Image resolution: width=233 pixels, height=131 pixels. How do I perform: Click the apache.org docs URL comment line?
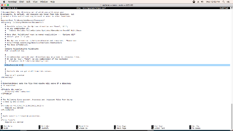tap(33, 43)
